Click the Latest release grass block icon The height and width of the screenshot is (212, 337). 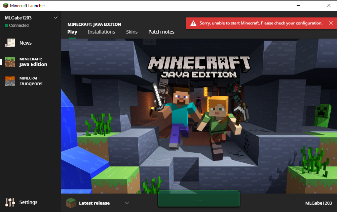[x=71, y=203]
